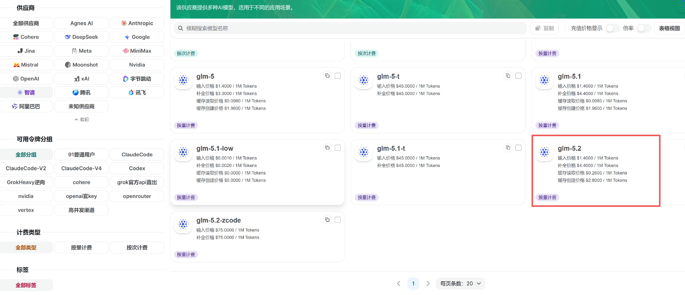Filter by Nvidia supplier
Screen dimensions: 685x295
(137, 65)
